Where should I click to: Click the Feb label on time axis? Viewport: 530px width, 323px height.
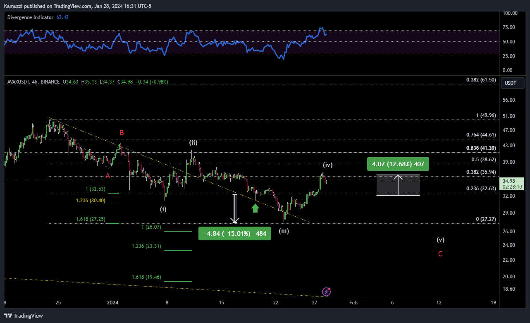(x=353, y=303)
